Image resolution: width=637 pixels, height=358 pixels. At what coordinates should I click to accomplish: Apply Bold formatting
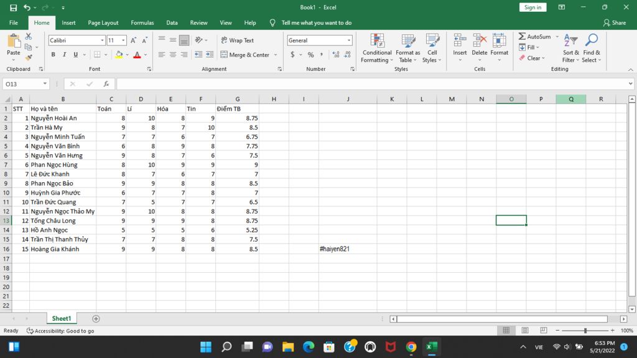[53, 55]
